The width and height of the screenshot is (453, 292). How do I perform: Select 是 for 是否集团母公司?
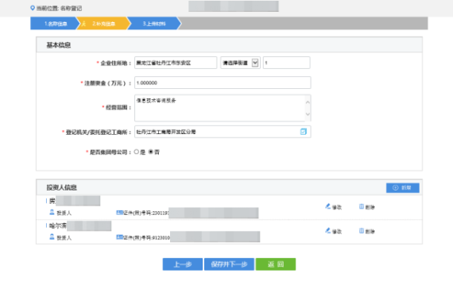tap(137, 152)
